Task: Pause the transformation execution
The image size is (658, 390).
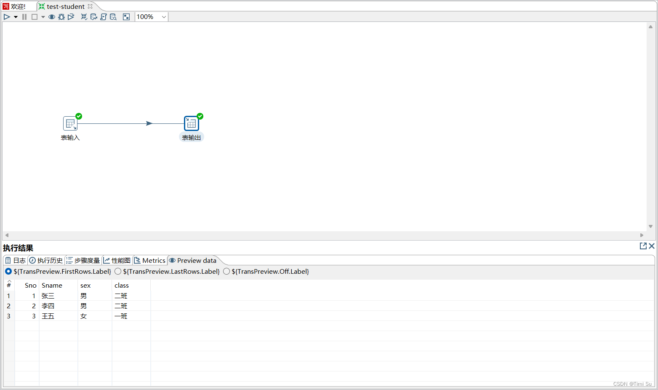Action: [24, 17]
